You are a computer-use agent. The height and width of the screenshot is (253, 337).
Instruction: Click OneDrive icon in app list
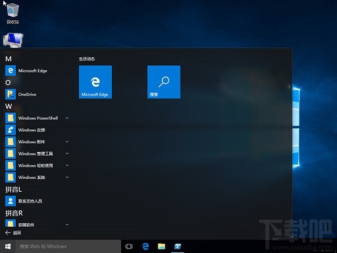coord(10,94)
